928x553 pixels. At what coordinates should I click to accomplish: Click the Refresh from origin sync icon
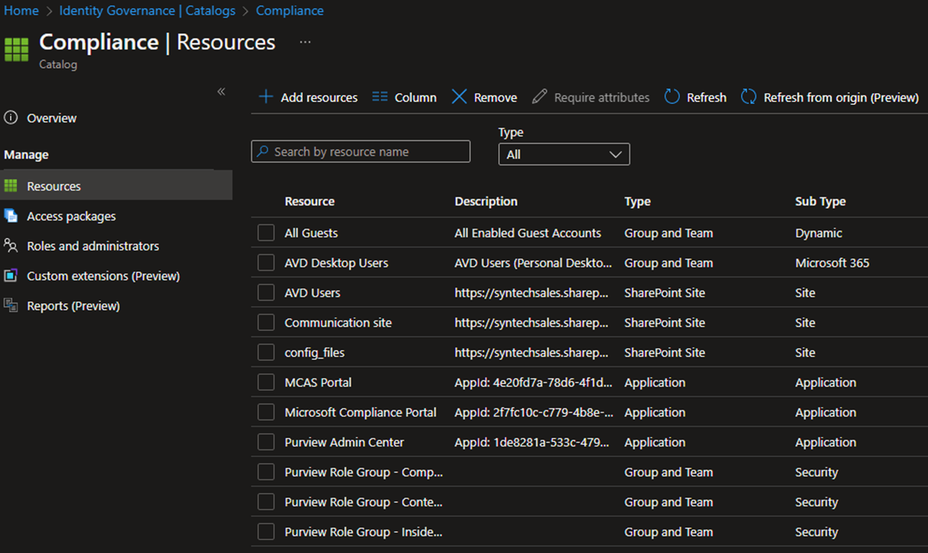pyautogui.click(x=749, y=98)
